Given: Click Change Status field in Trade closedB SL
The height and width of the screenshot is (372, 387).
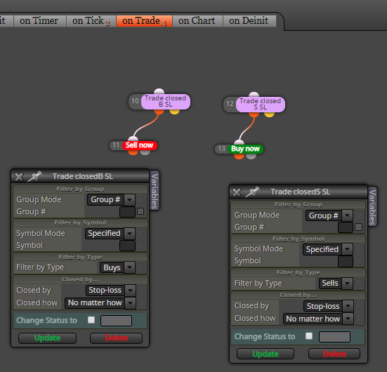Looking at the screenshot, I should click(116, 321).
